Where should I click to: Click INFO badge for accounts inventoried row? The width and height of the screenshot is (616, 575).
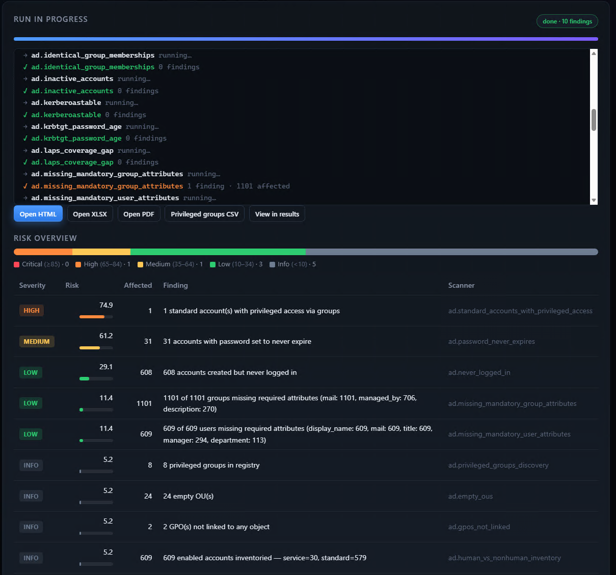click(x=31, y=558)
